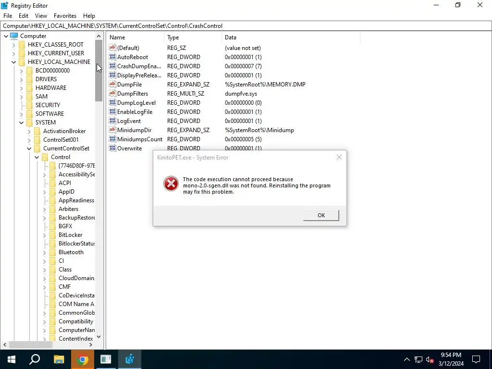Collapse the CurrentControlSet key
This screenshot has width=492, height=369.
pyautogui.click(x=29, y=148)
